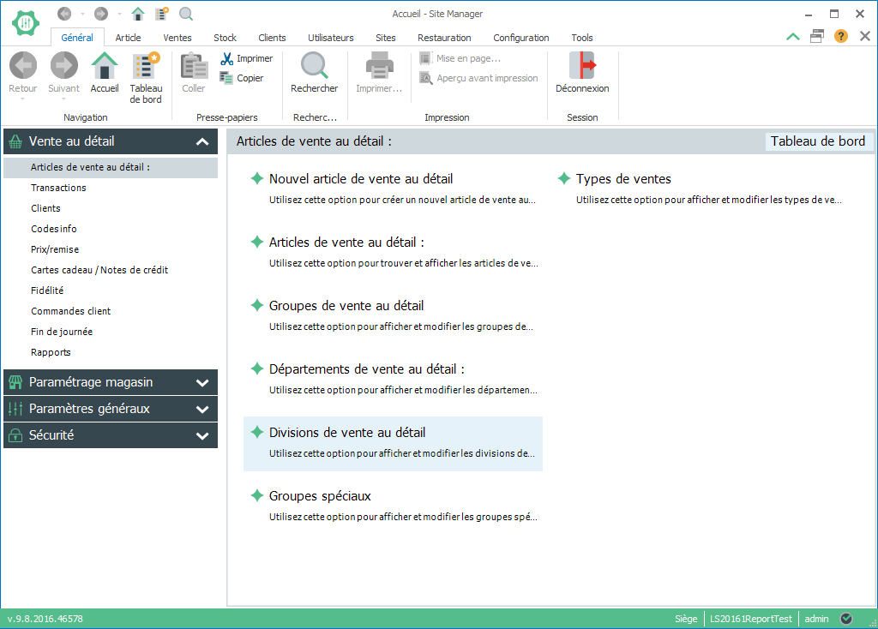Click the status checkmark icon beside admin
This screenshot has width=878, height=629.
pos(846,619)
